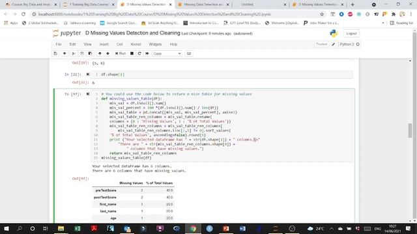Screen dimensions: 417x234
Task: Select the postTestScore row label in output table
Action: click(105, 198)
